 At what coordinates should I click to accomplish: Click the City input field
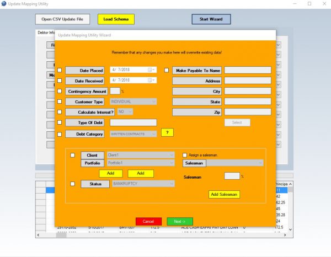[x=248, y=91]
